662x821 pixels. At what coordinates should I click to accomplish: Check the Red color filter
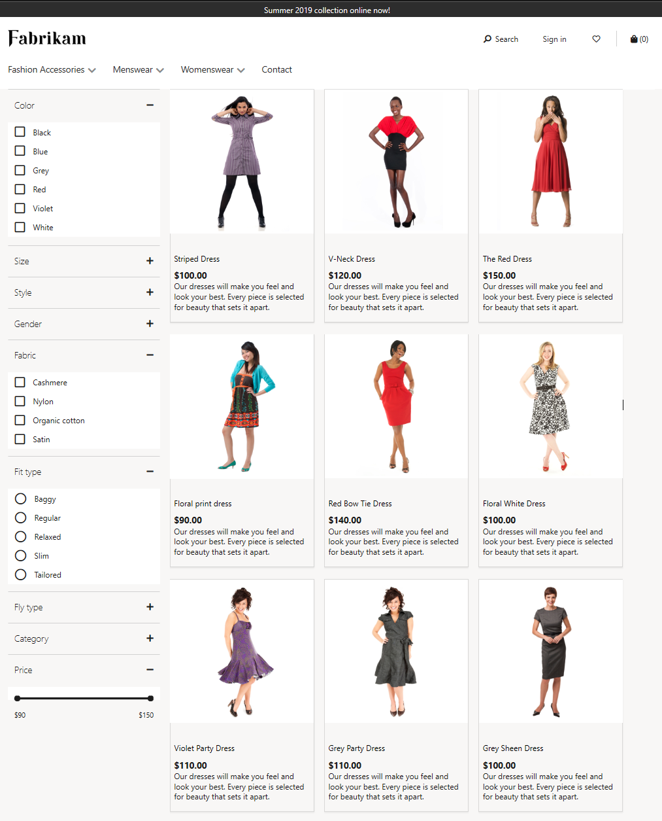point(20,189)
